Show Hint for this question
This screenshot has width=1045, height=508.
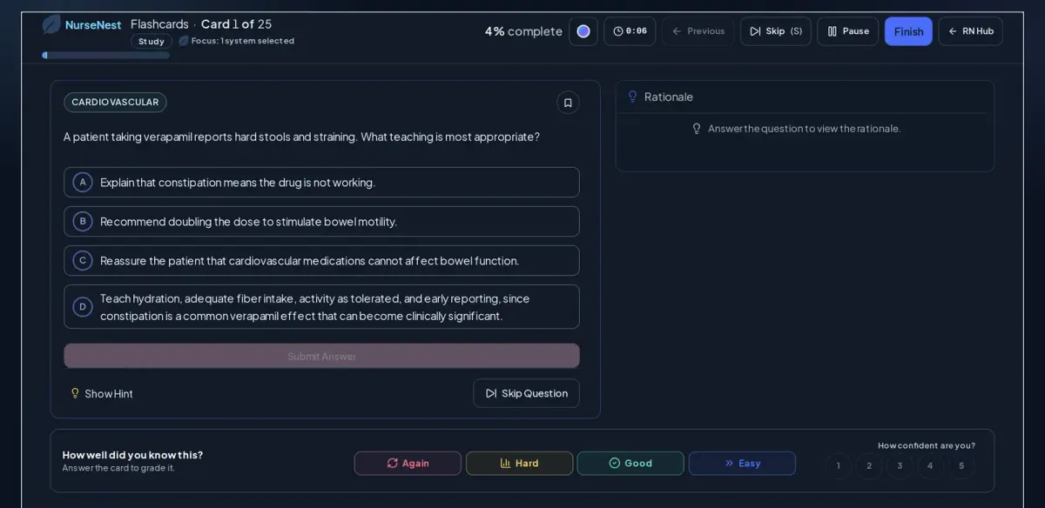102,394
